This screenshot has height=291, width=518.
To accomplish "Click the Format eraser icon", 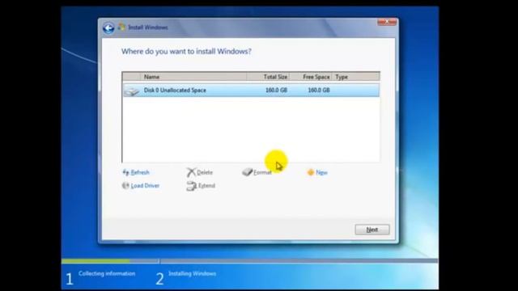I will pos(247,172).
